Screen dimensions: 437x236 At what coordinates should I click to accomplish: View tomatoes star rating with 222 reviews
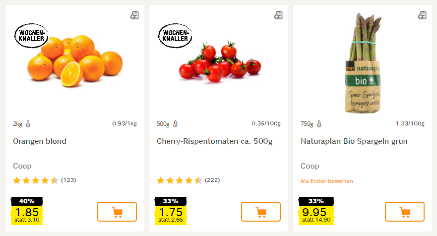[180, 180]
